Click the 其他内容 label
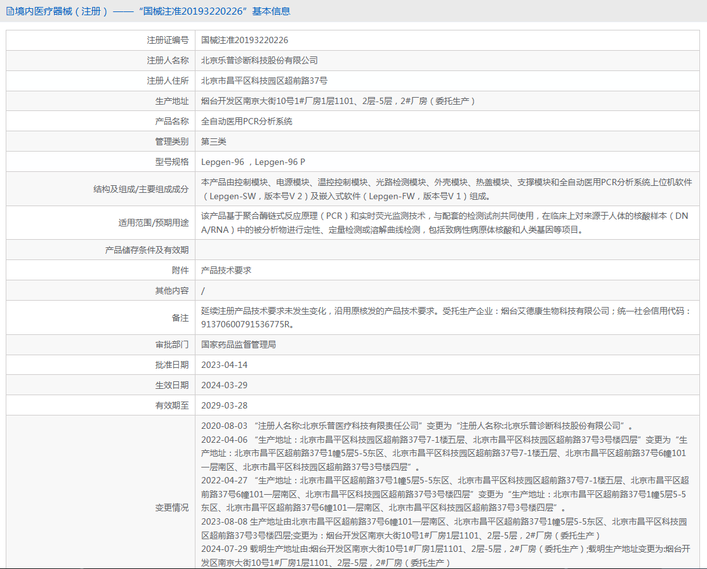Viewport: 707px width, 569px height. pyautogui.click(x=172, y=291)
